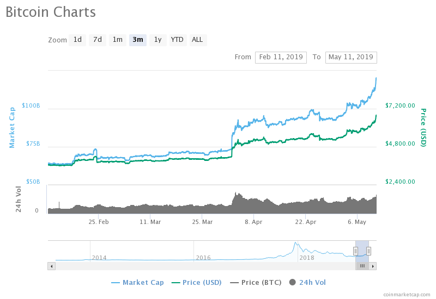436x299 pixels.
Task: Toggle 24h Vol series in legend
Action: coord(307,283)
